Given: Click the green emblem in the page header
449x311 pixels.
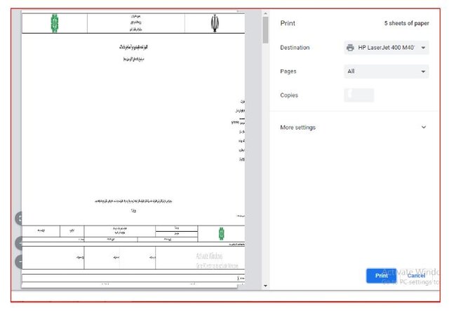Looking at the screenshot, I should click(55, 23).
